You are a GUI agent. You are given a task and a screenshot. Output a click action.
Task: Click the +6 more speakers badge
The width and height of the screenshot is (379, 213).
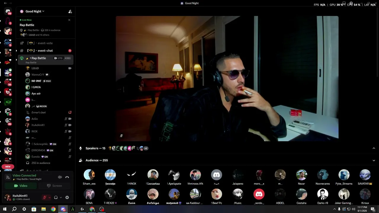[x=146, y=148]
